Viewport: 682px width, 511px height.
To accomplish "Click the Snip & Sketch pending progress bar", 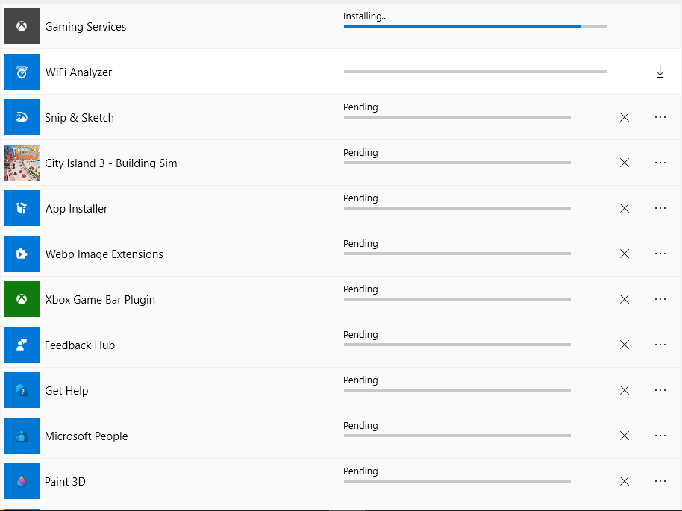I will tap(457, 117).
